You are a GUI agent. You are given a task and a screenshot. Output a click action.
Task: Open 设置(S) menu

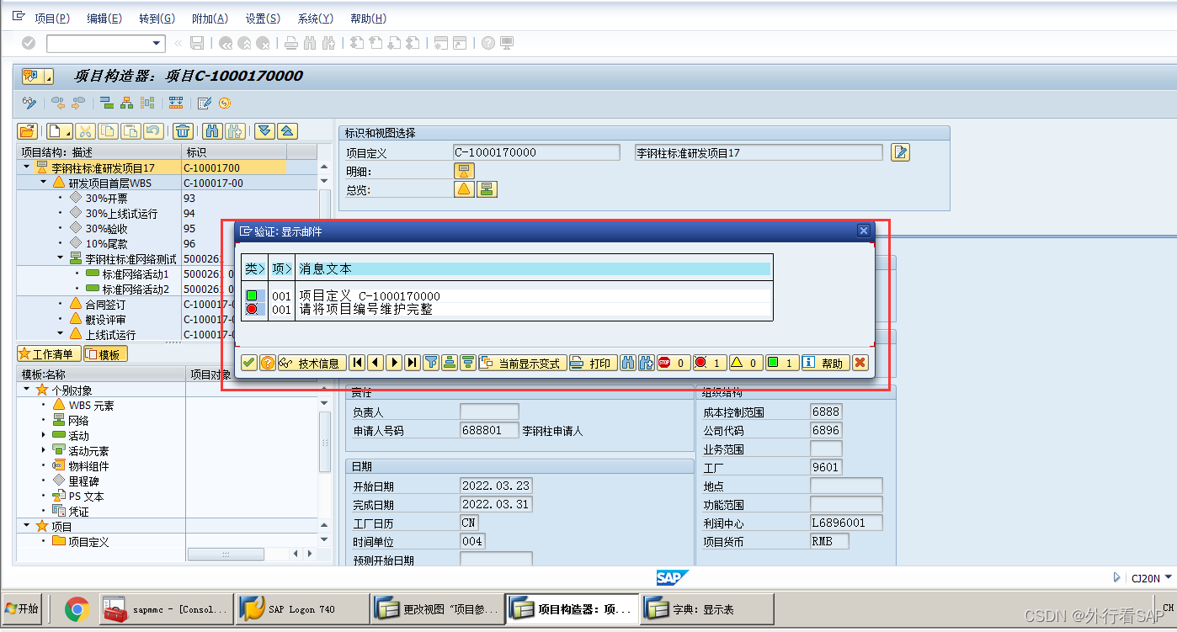coord(263,19)
